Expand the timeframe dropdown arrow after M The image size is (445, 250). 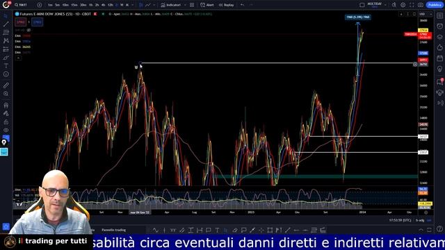[132, 5]
